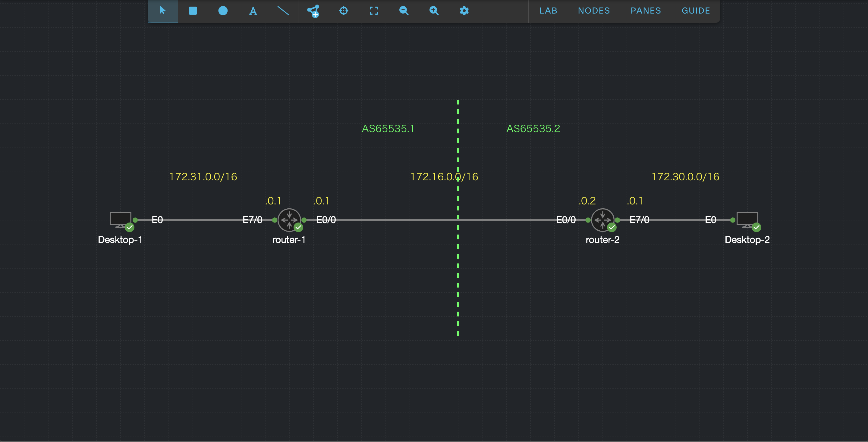Select the text annotation tool
This screenshot has height=442, width=868.
pos(253,11)
